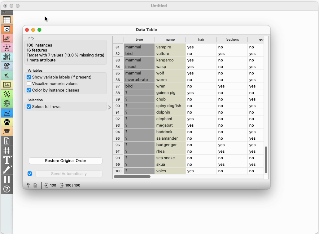Viewport: 319px width, 234px height.
Task: Open the help icon in sidebar
Action: (7, 189)
